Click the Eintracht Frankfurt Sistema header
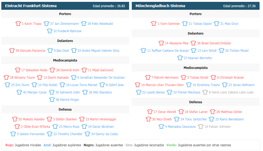 point(31,6)
